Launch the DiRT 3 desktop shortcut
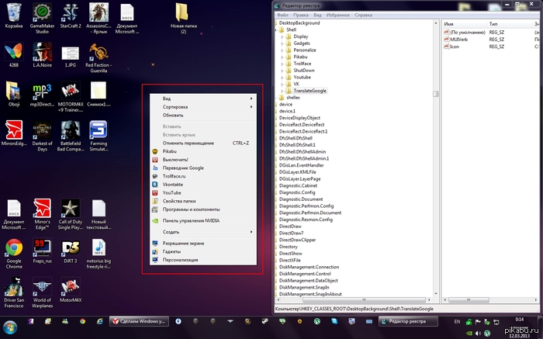543x339 pixels. 71,248
